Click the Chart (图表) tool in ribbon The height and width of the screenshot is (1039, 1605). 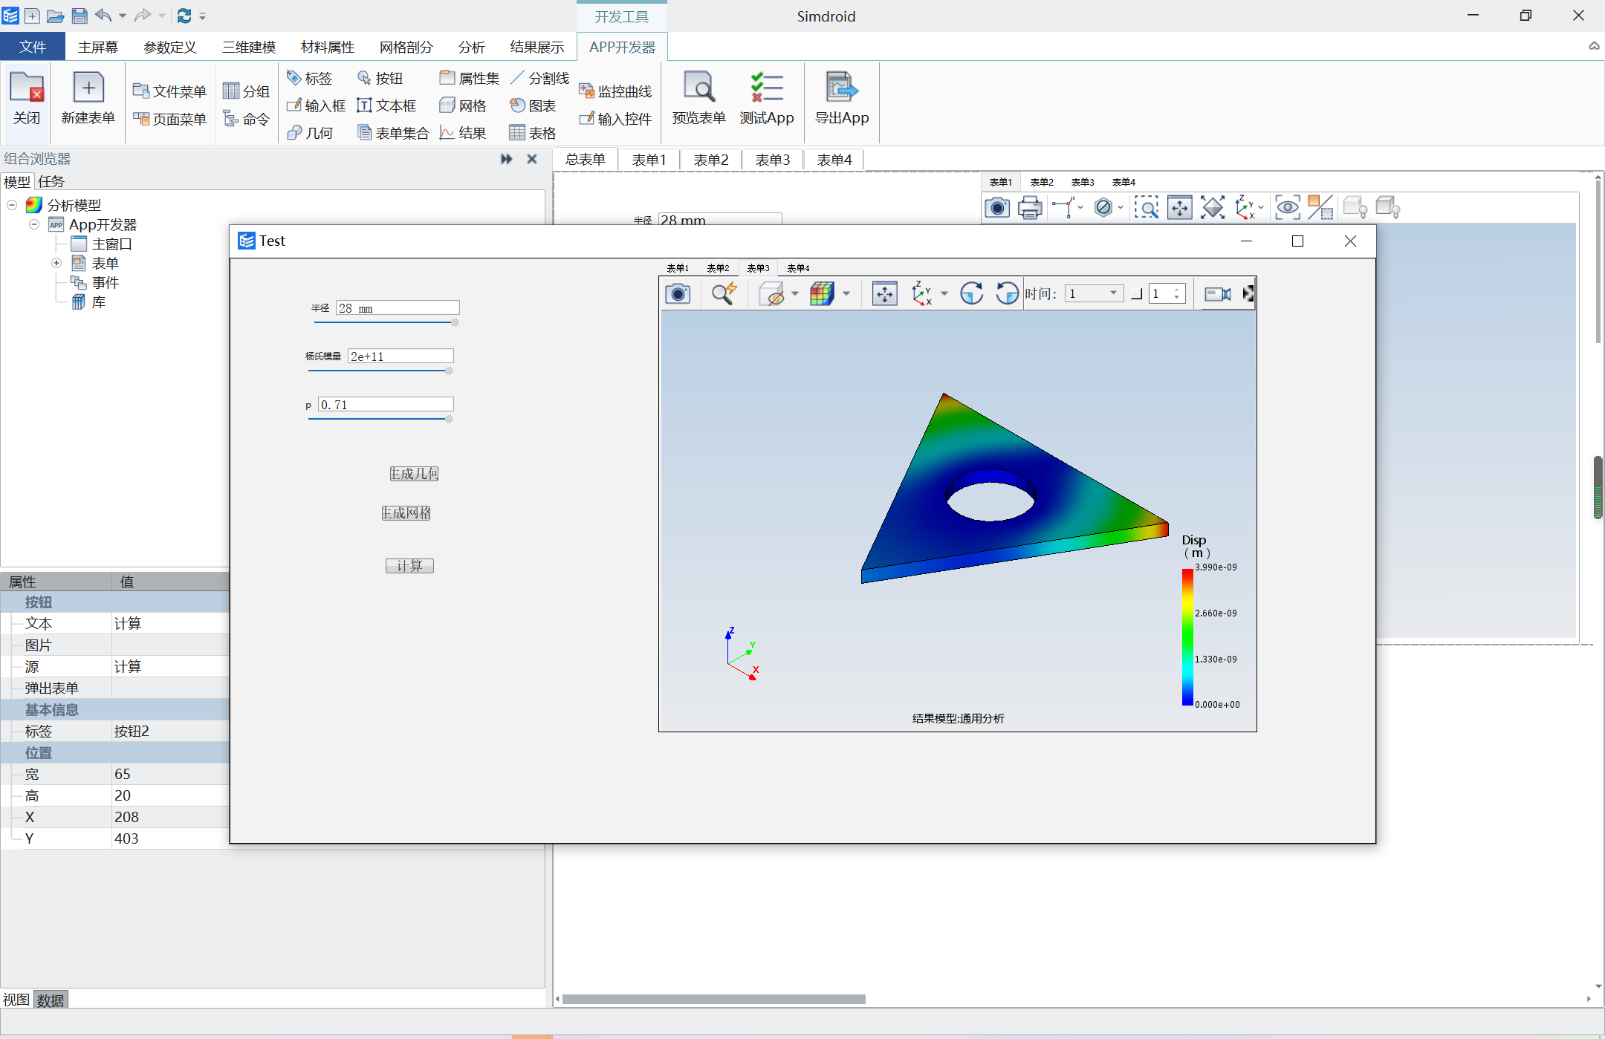click(x=533, y=105)
